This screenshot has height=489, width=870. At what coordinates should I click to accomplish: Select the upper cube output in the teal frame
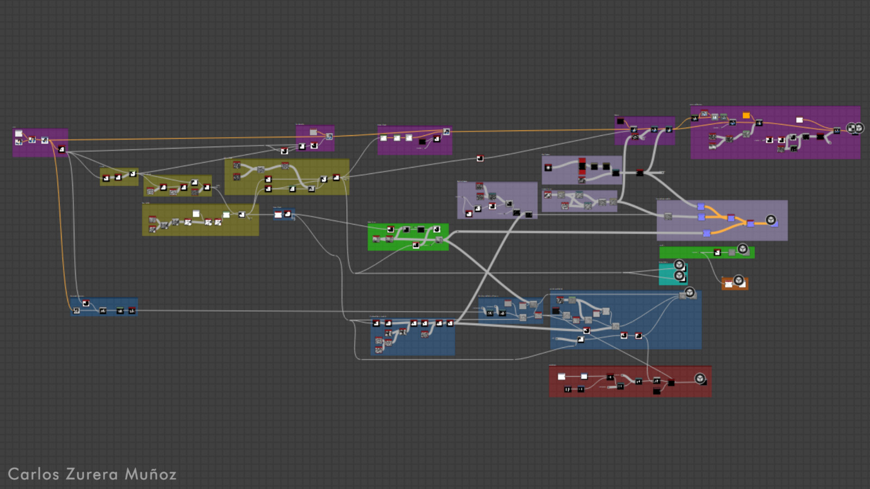(x=679, y=265)
